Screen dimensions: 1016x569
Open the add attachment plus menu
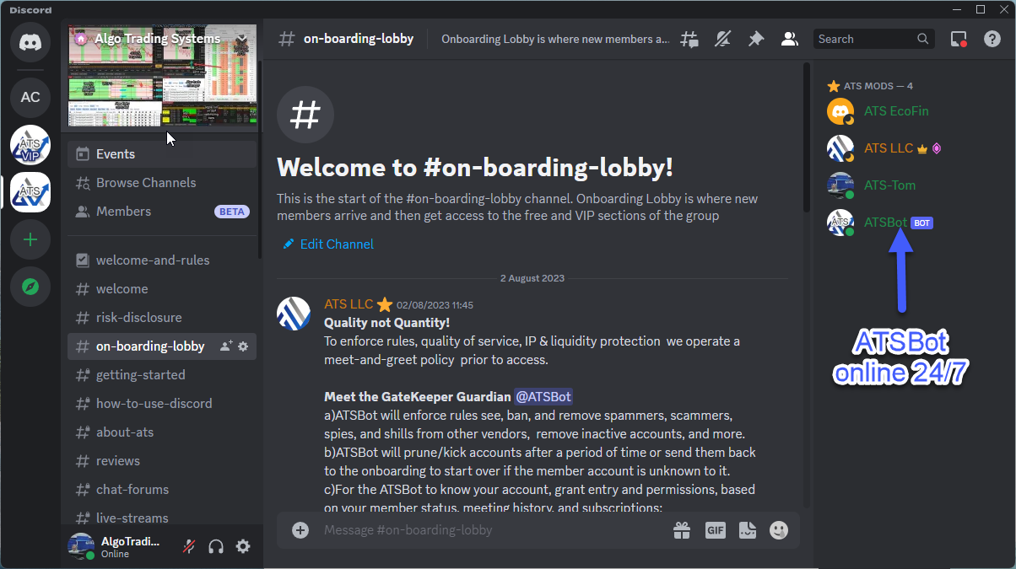pos(300,529)
